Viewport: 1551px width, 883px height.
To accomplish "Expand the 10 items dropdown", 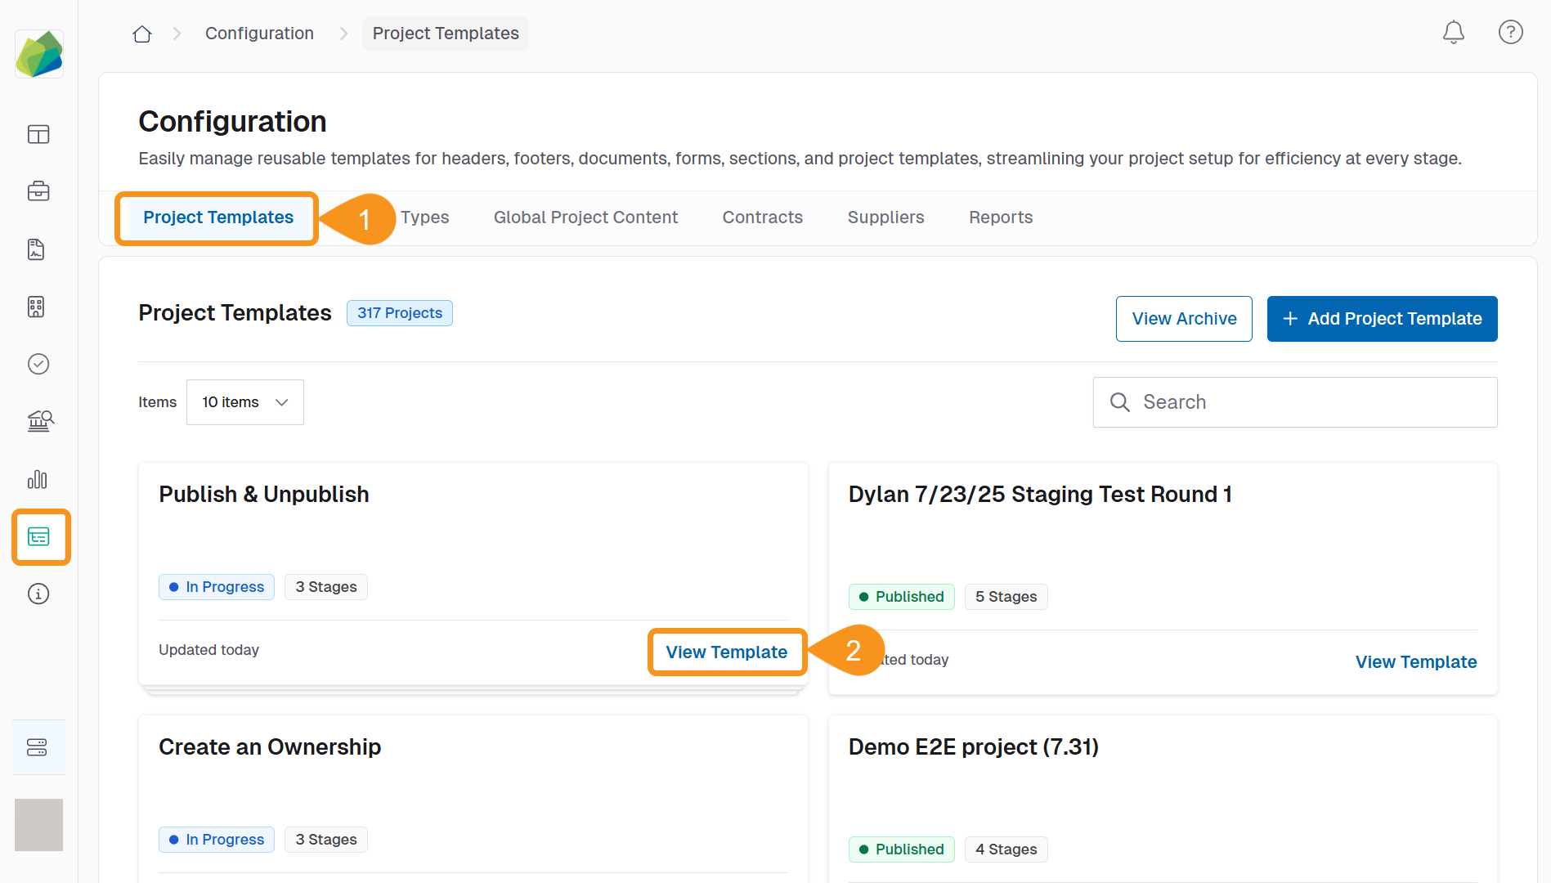I will (244, 402).
